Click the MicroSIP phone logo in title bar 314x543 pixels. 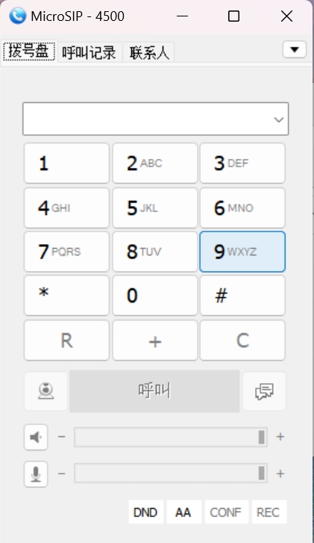tap(17, 16)
